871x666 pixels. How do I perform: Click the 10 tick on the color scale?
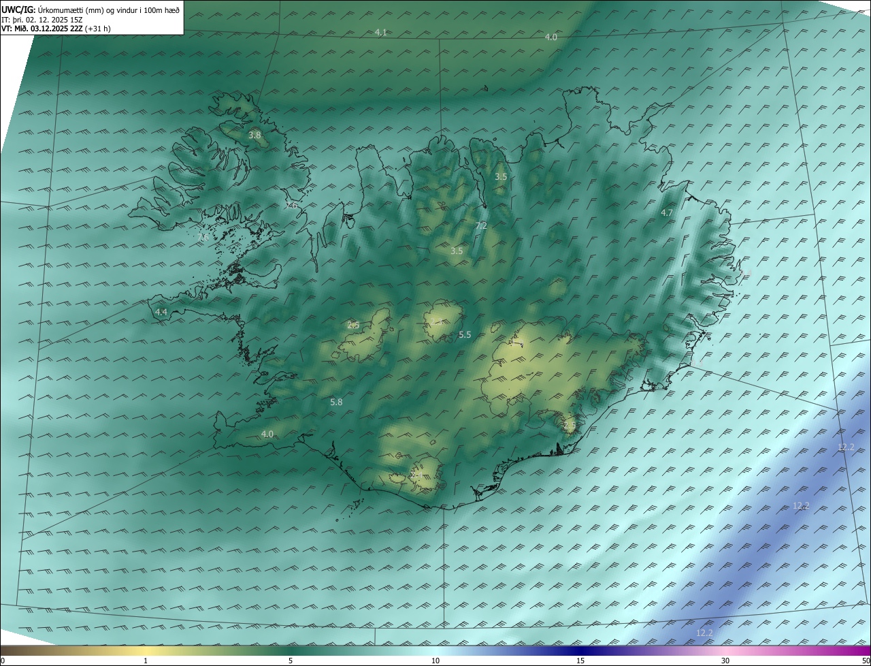(x=435, y=661)
